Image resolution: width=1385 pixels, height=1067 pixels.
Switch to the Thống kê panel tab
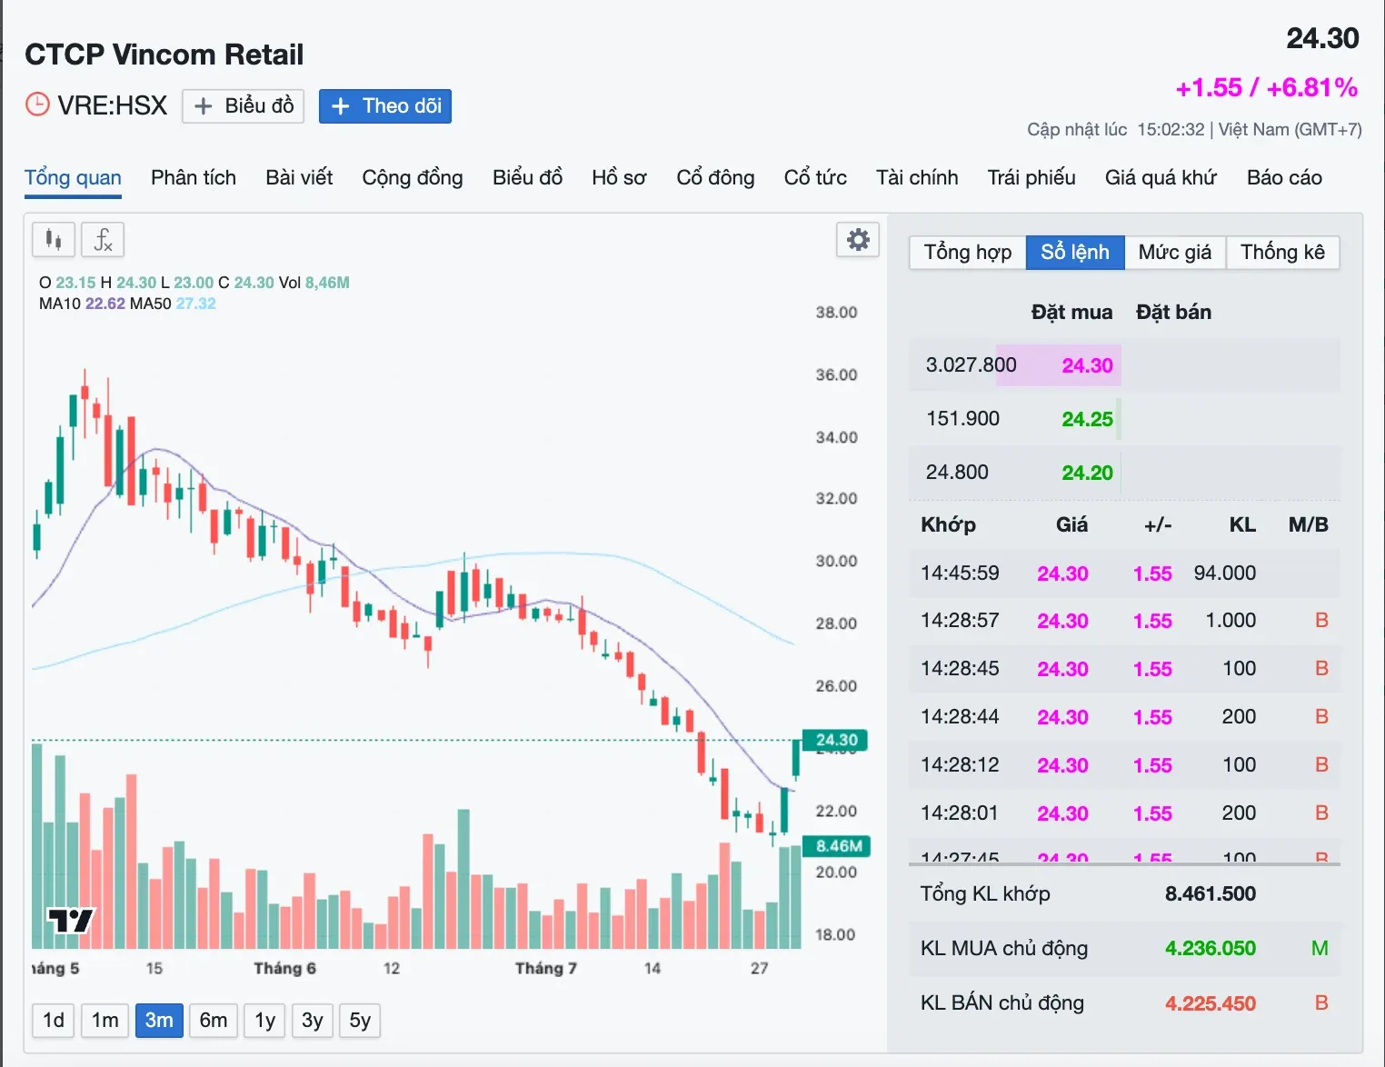(1282, 252)
